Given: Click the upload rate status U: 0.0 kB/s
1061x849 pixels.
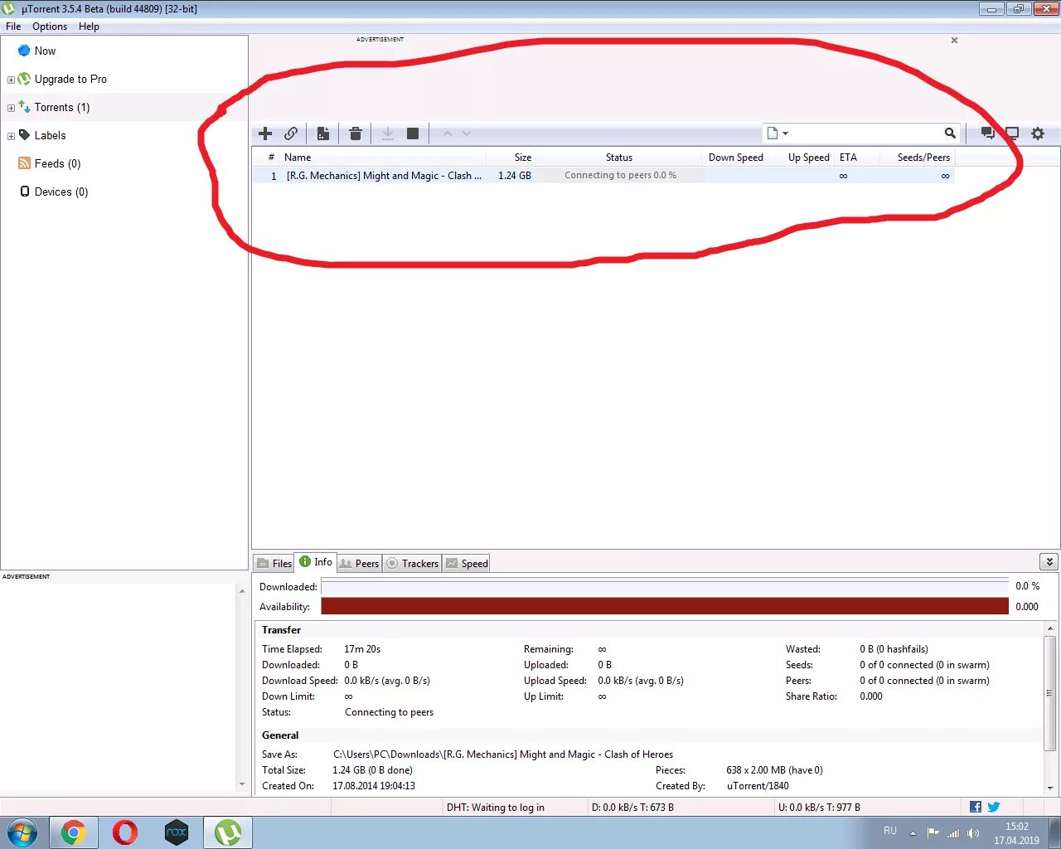Looking at the screenshot, I should coord(819,808).
